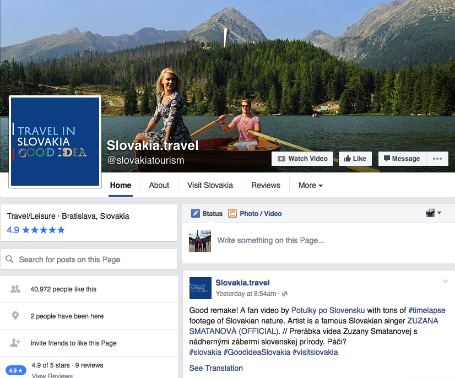Open the posting identity selector dropdown
455x378 pixels.
(434, 213)
